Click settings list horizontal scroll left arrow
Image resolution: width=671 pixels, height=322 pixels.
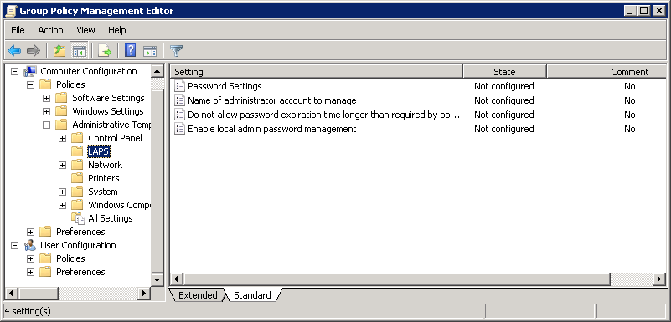tap(176, 279)
